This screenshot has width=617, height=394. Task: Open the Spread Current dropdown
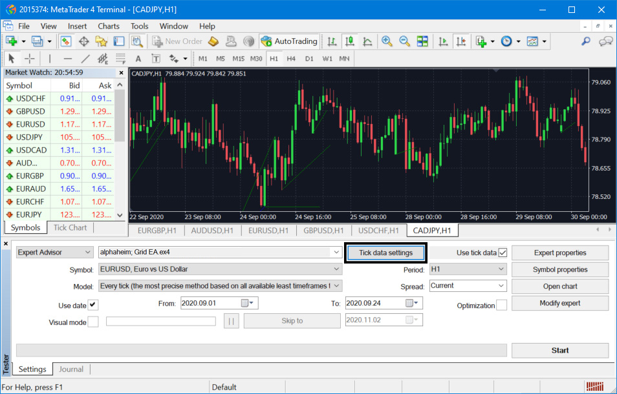(x=468, y=285)
